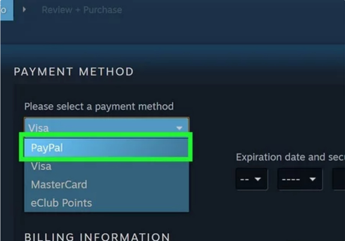The height and width of the screenshot is (241, 345).
Task: Click the security code input field
Action: [x=339, y=179]
